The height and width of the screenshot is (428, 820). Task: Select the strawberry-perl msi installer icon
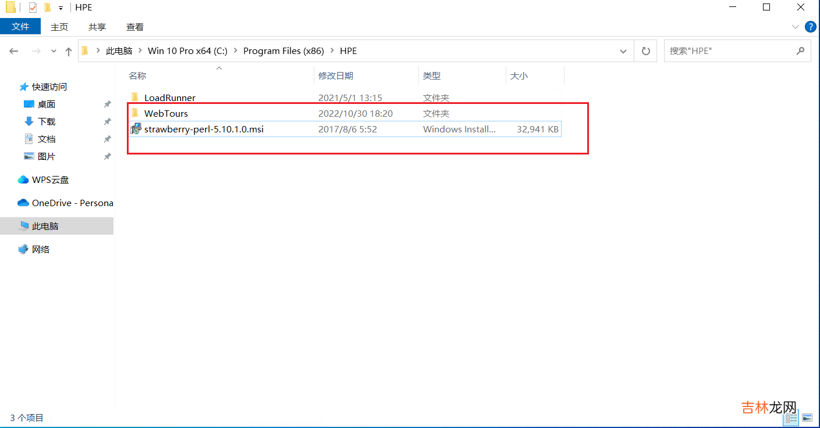[x=136, y=129]
